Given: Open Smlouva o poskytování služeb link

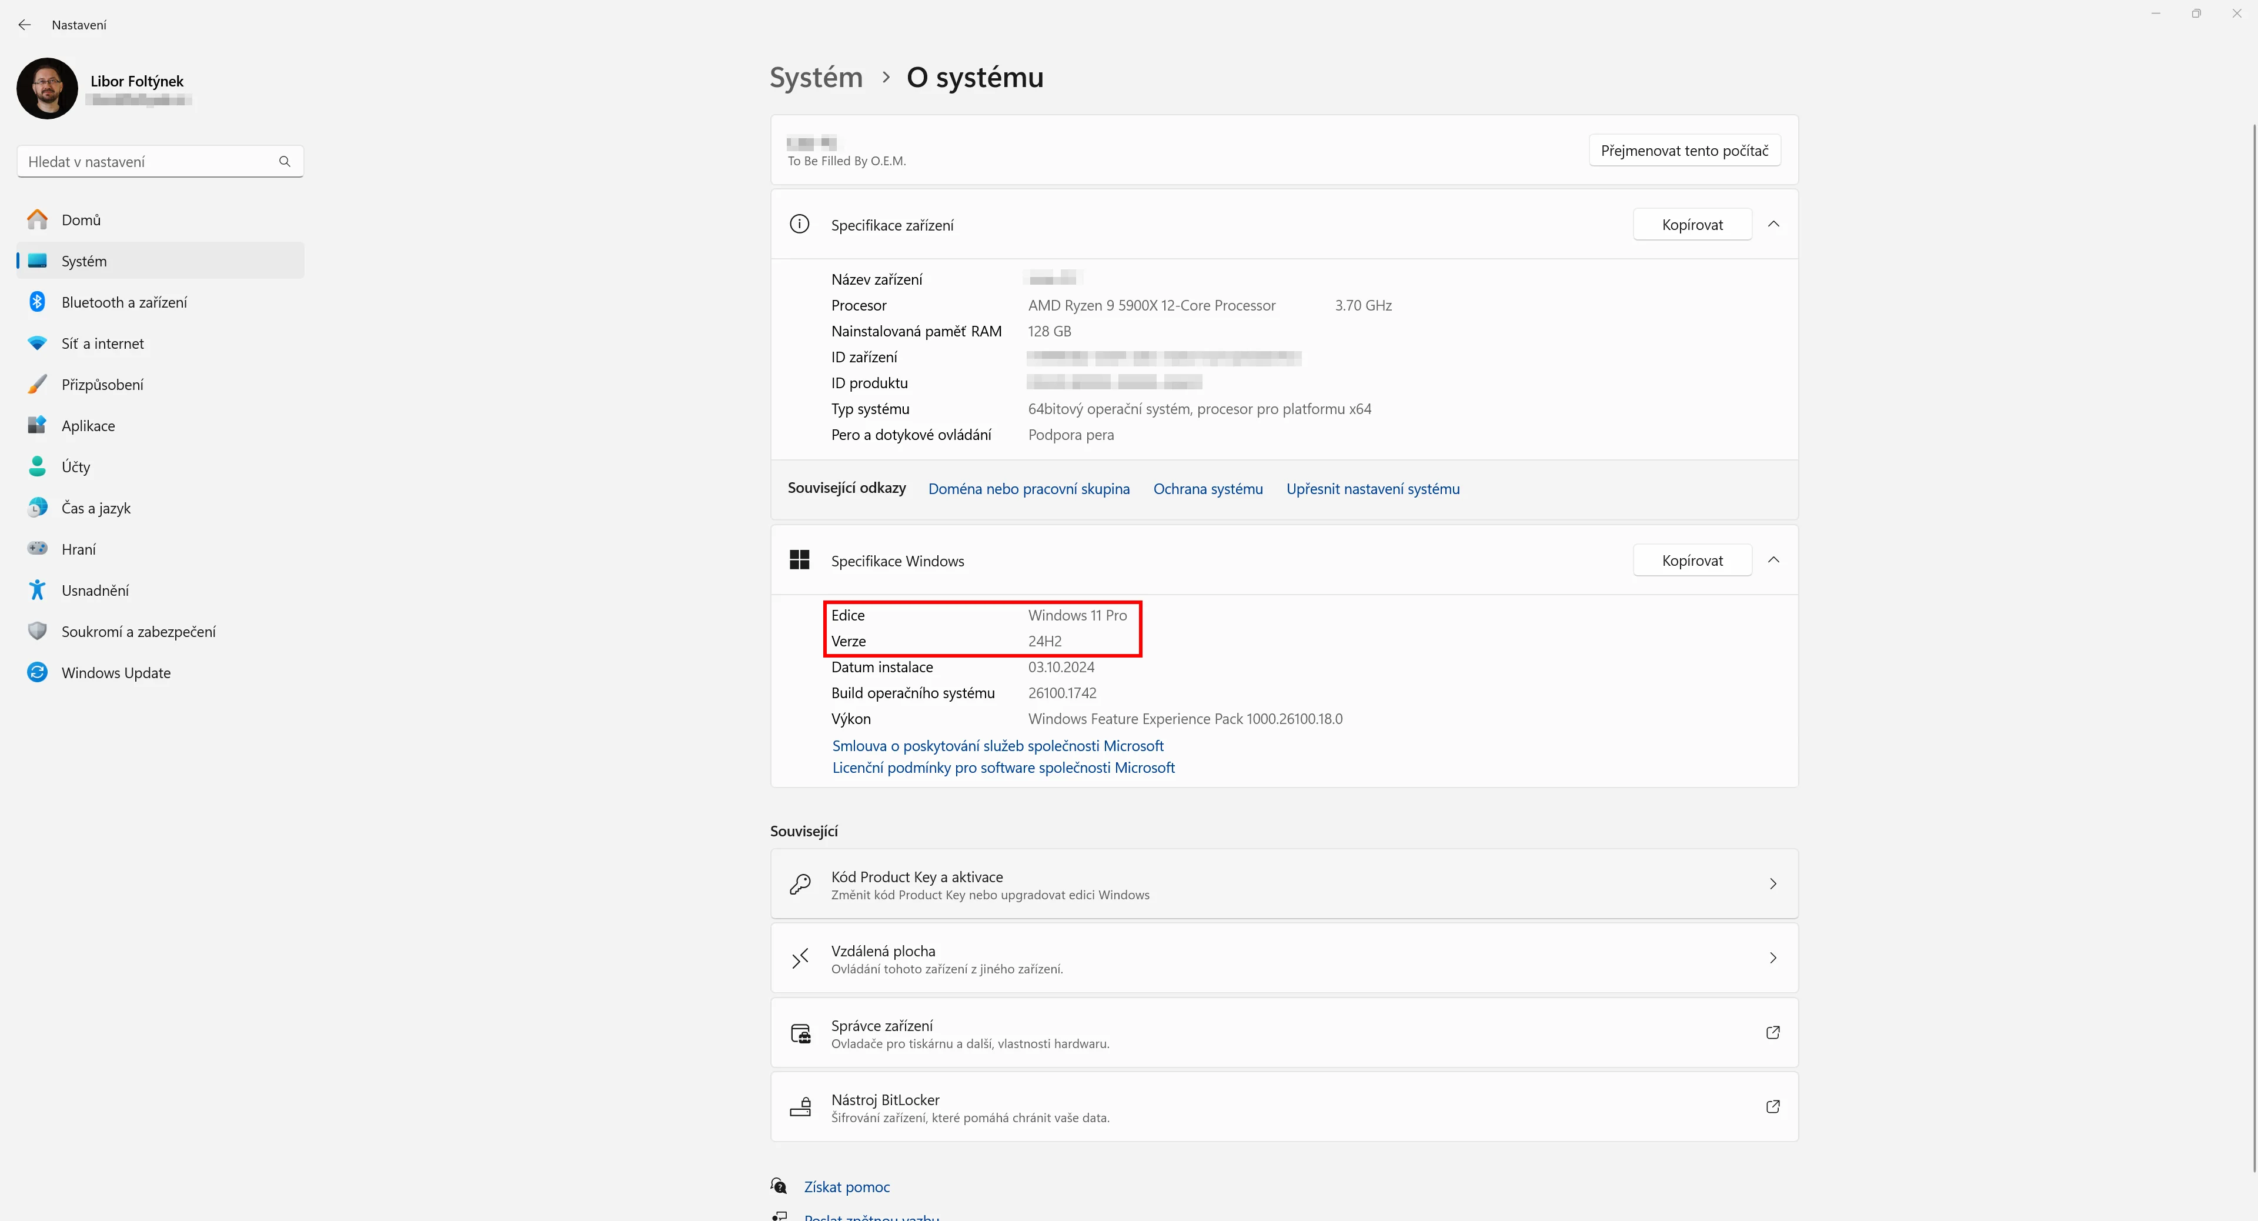Looking at the screenshot, I should click(x=997, y=746).
